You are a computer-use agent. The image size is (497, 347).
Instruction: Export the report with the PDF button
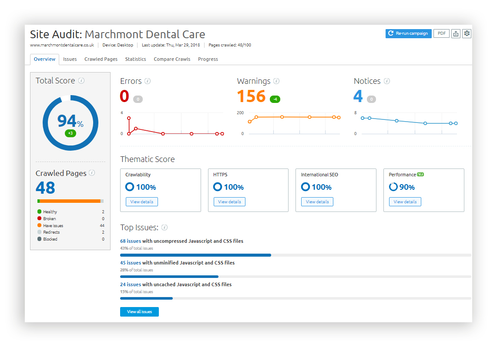pyautogui.click(x=442, y=33)
